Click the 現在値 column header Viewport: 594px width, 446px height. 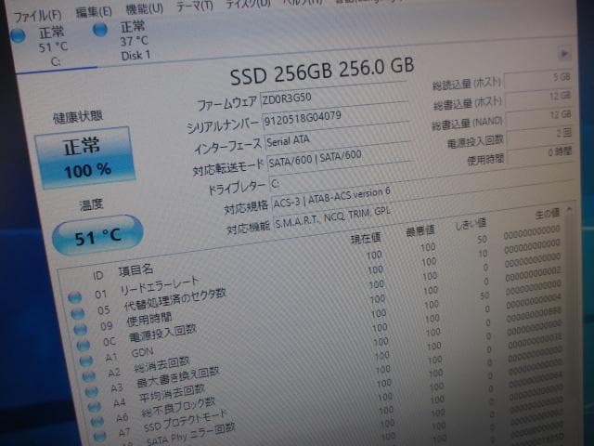point(366,238)
